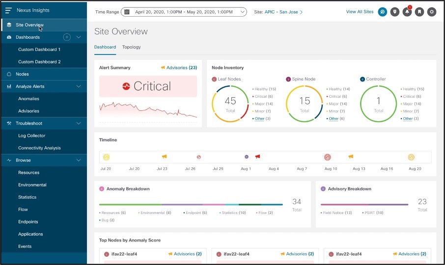The image size is (445, 265).
Task: Click the Site Overview layers icon
Action: [x=9, y=25]
